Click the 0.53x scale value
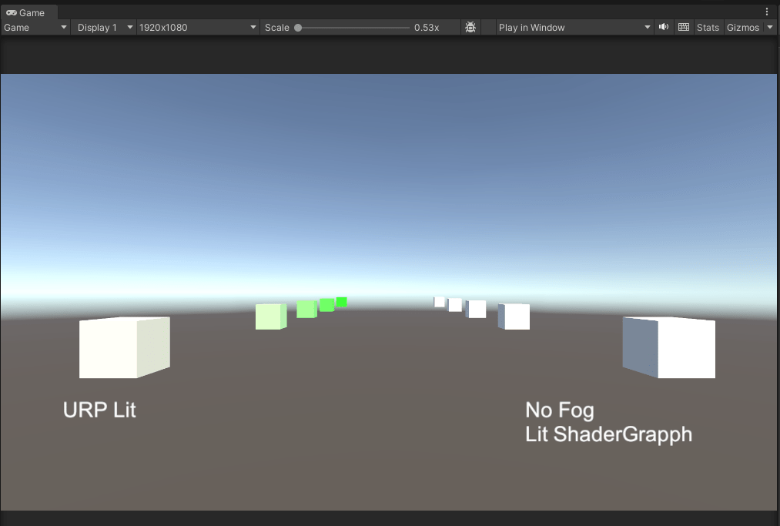 (426, 27)
